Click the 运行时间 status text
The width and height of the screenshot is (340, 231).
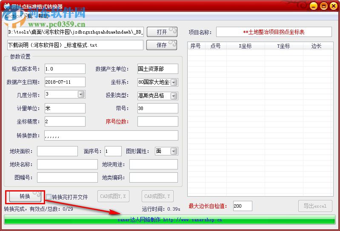pos(161,209)
